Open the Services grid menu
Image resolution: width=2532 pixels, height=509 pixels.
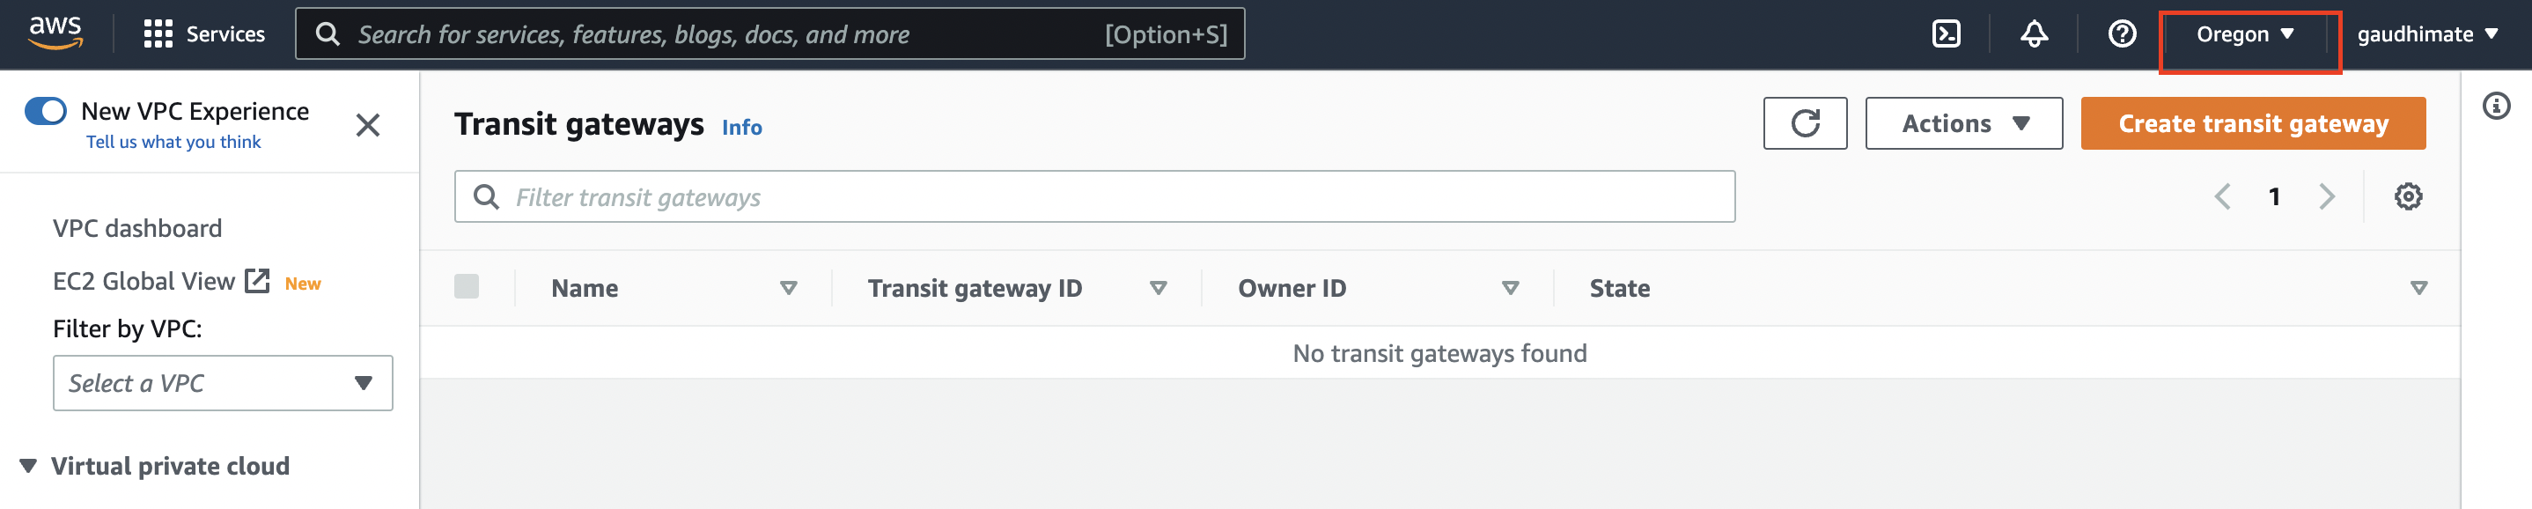point(204,34)
